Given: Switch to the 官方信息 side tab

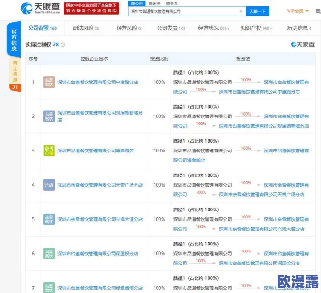Looking at the screenshot, I should (14, 39).
